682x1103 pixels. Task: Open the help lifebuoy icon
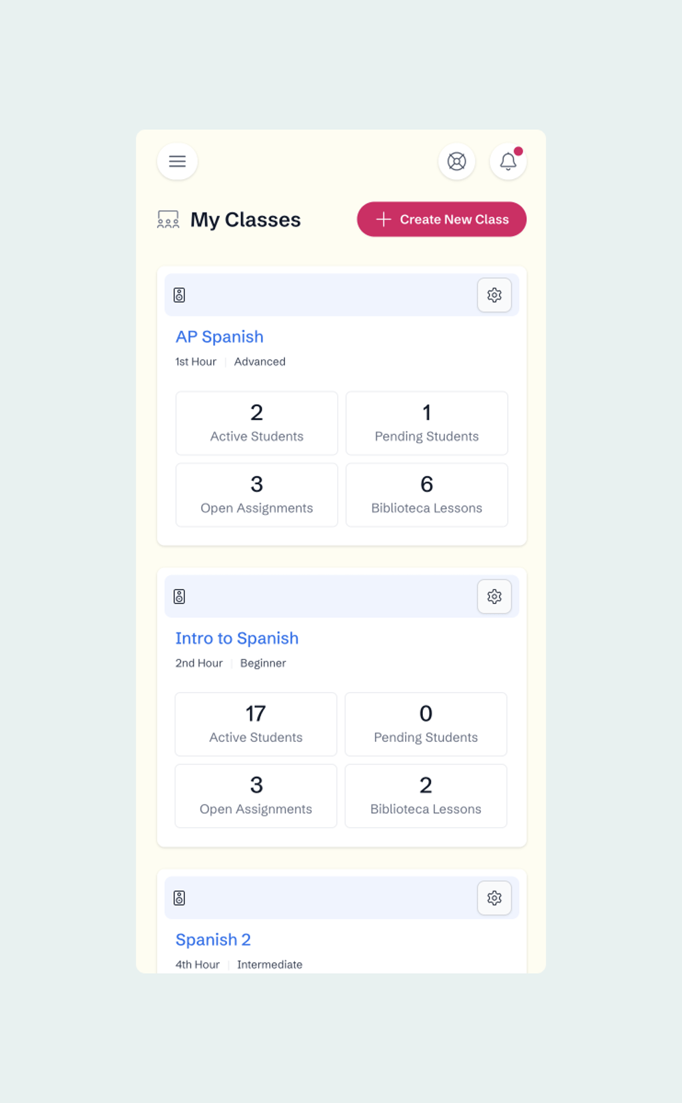[456, 161]
